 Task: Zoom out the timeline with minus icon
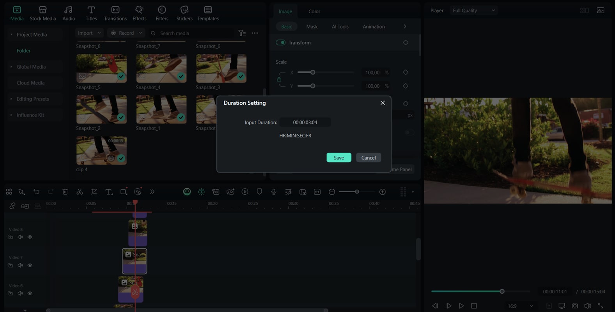(x=332, y=192)
